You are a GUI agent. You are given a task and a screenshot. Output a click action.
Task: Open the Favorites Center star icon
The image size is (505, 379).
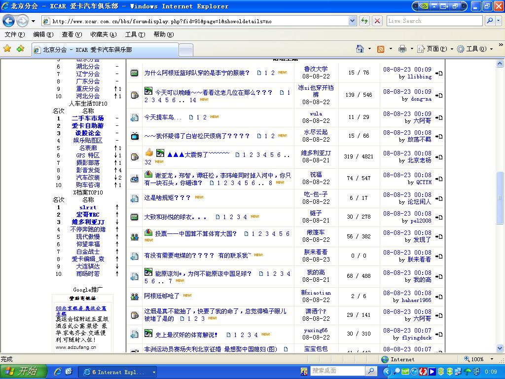[x=7, y=49]
